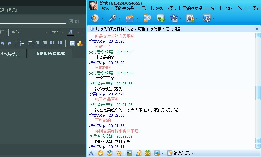The image size is (261, 157).
Task: Toggle chat font settings via A icon
Action: pos(91,153)
